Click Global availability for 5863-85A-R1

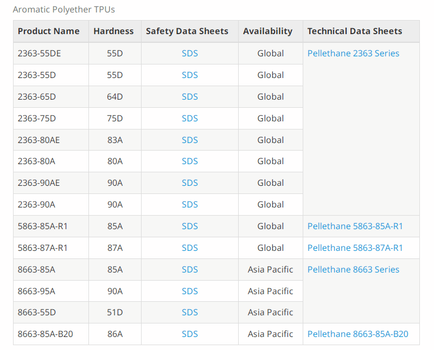point(270,226)
